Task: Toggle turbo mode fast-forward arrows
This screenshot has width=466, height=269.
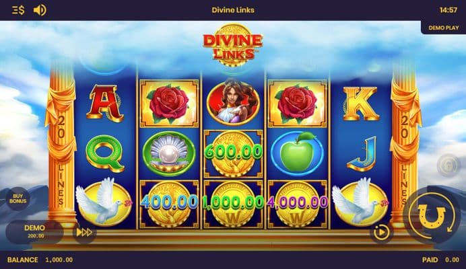Action: [x=84, y=232]
